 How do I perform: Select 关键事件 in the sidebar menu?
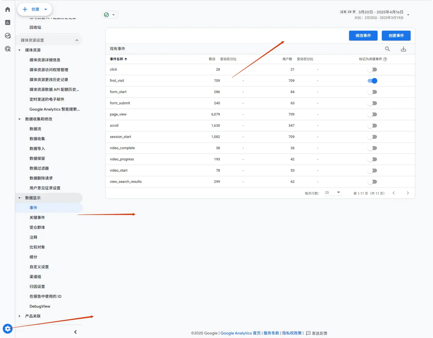37,217
